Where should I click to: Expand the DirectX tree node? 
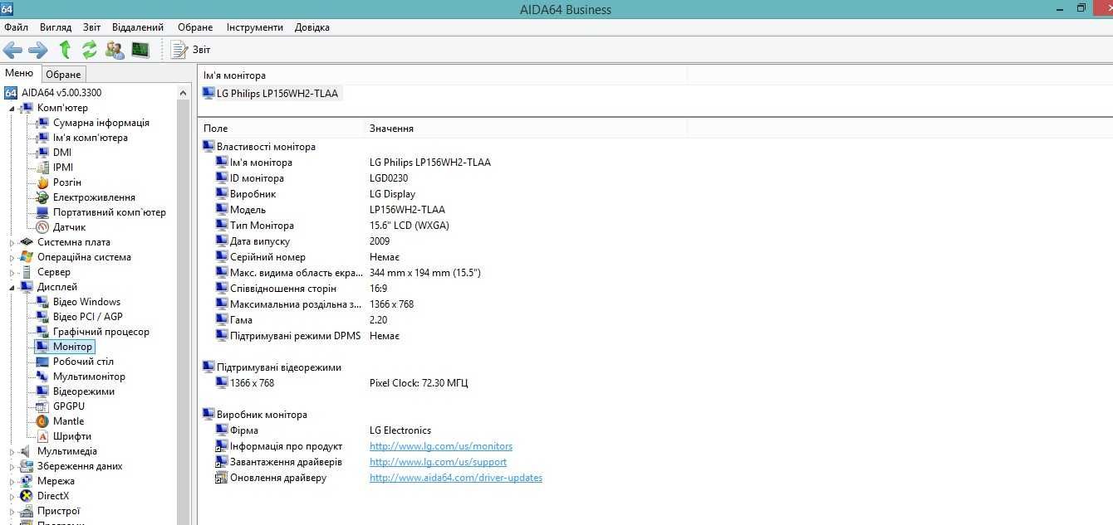[x=12, y=496]
